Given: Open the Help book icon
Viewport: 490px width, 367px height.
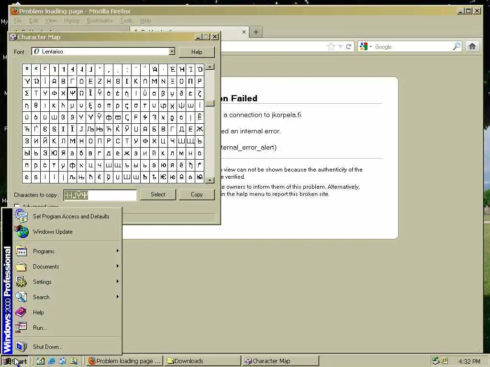Looking at the screenshot, I should coord(21,312).
